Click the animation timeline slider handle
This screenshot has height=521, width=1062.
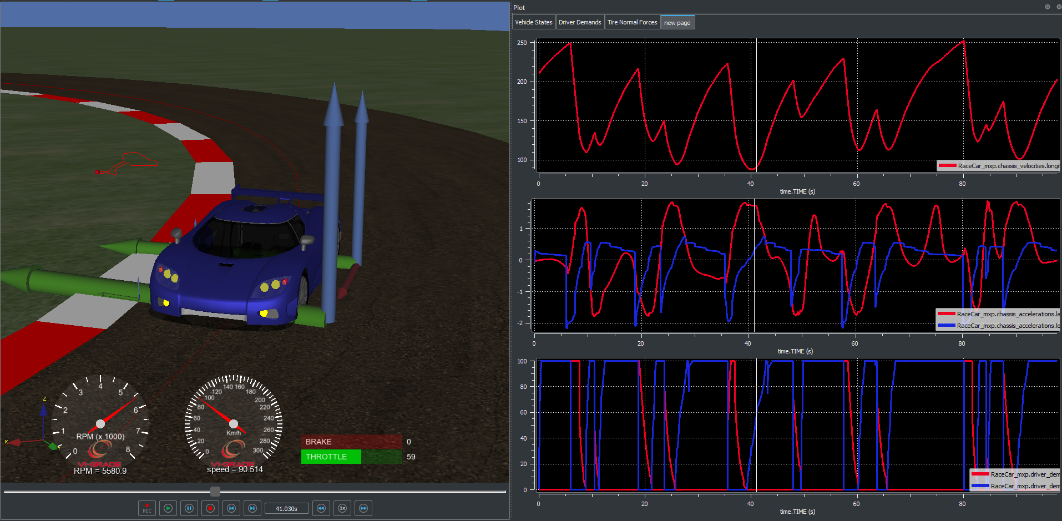[215, 491]
